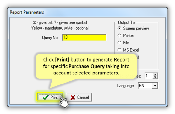The width and height of the screenshot is (175, 114).
Task: Click inside the yellow Query No field
Action: pyautogui.click(x=84, y=37)
